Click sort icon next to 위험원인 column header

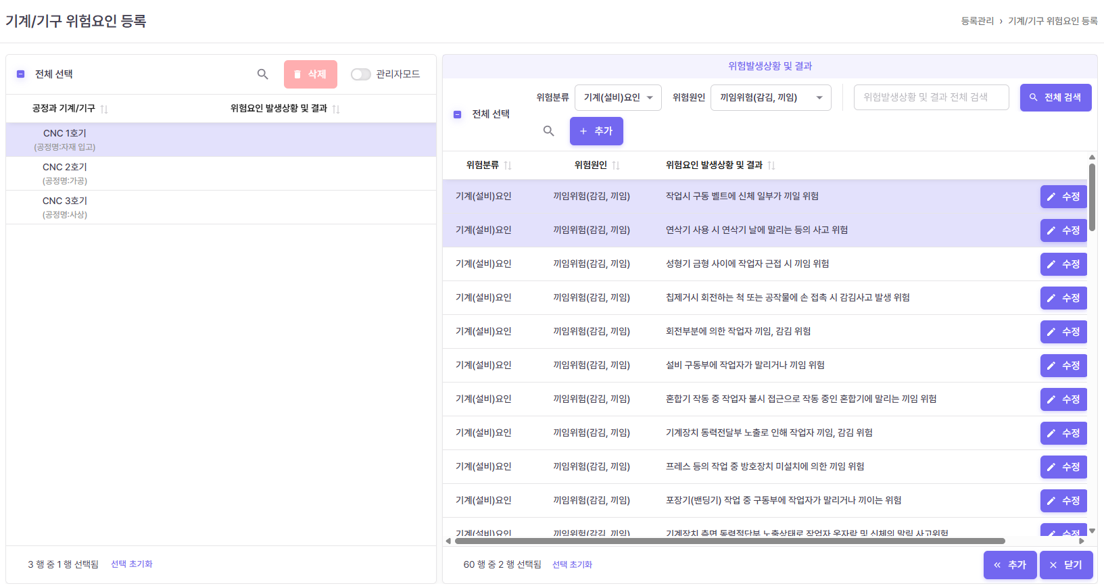(616, 166)
